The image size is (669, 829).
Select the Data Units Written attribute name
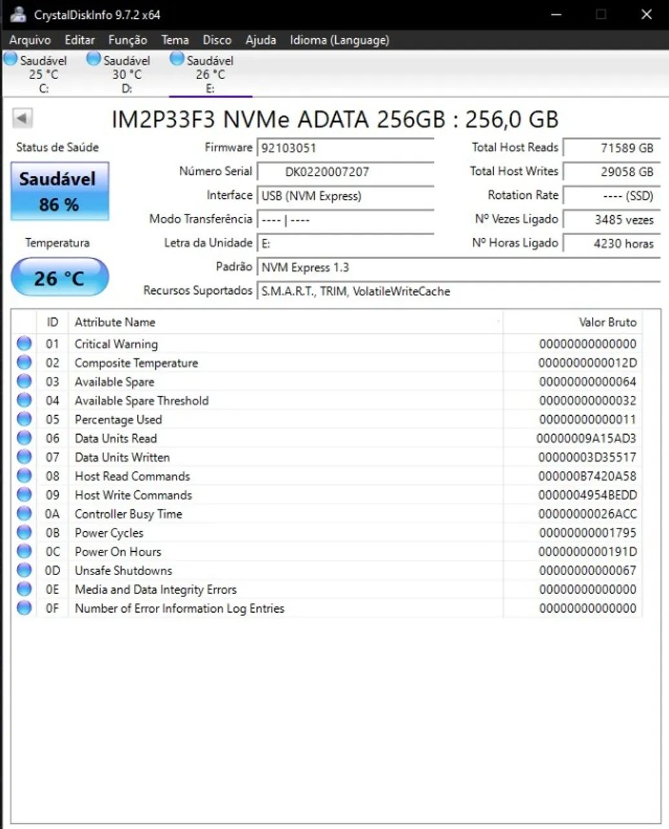point(122,457)
